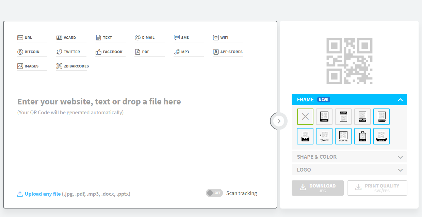The height and width of the screenshot is (217, 422).
Task: Expand the LOGO section
Action: (349, 170)
